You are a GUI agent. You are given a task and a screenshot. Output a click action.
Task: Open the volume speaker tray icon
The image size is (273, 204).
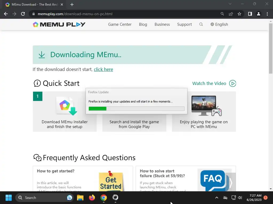[240, 198]
